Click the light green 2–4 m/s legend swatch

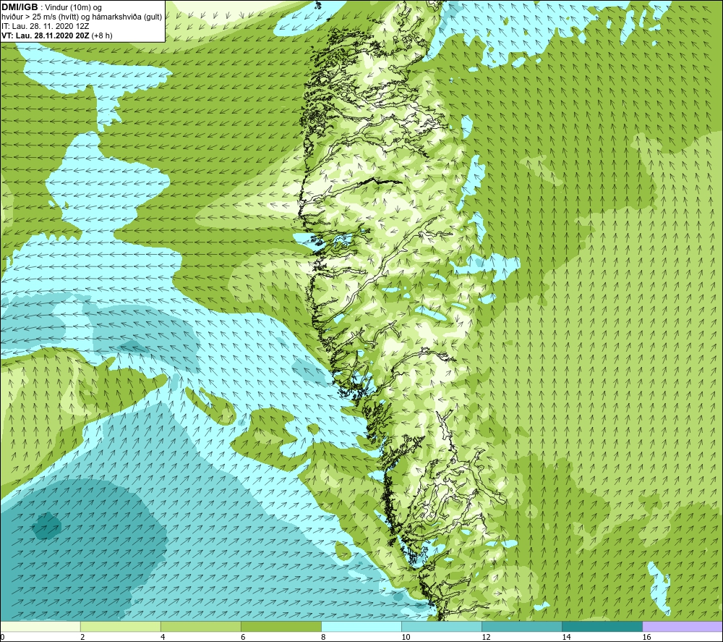click(121, 626)
